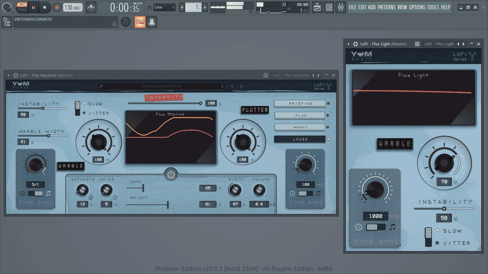The height and width of the screenshot is (274, 488).
Task: Open the OPTIONS menu
Action: (x=417, y=7)
